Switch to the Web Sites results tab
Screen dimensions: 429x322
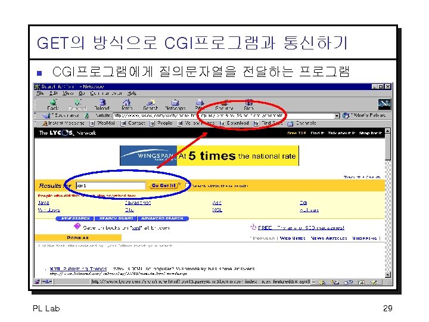[x=293, y=238]
